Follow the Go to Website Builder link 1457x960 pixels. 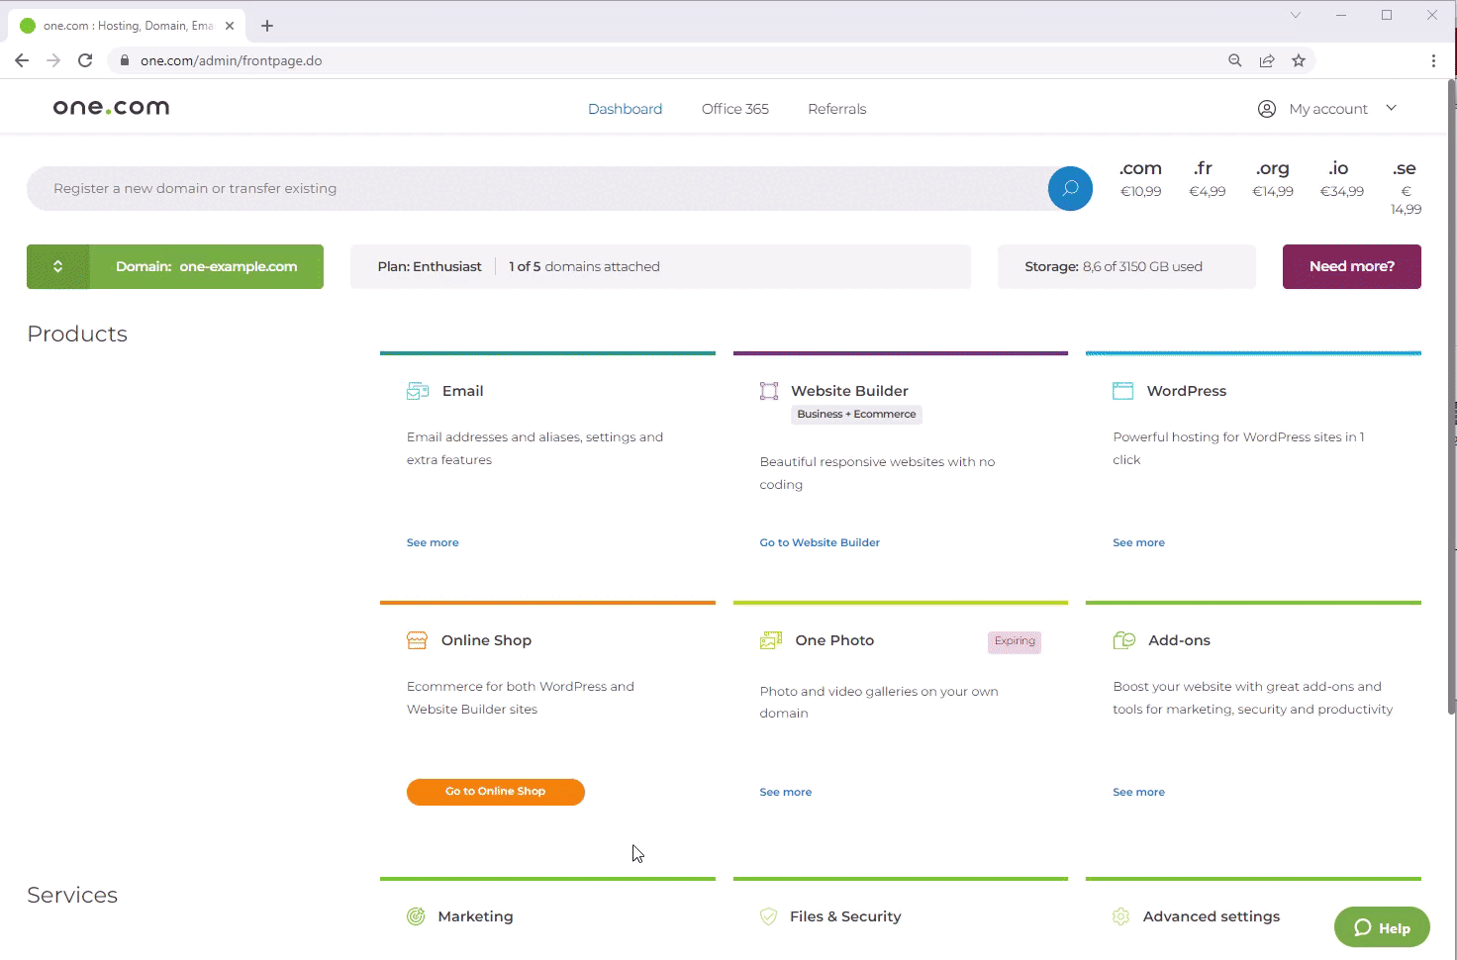(x=820, y=542)
